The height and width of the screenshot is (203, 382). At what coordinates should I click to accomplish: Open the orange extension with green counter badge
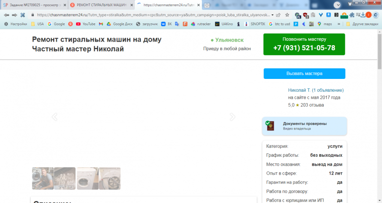(x=344, y=15)
